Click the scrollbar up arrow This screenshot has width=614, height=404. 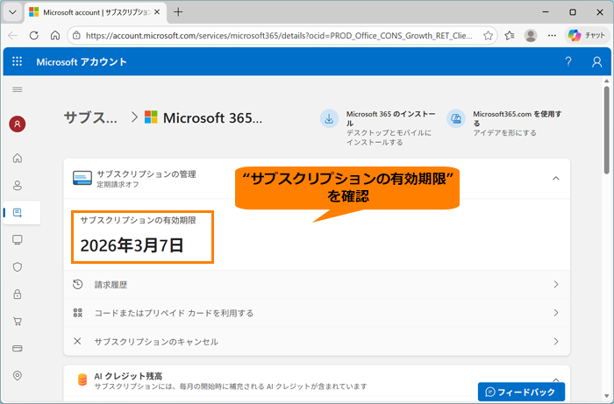[607, 81]
